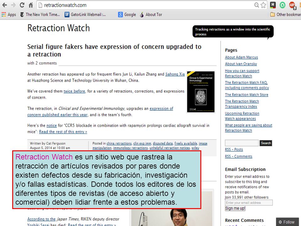Open the Clinical & Experimental Immunology cover image
The height and width of the screenshot is (226, 301).
tap(201, 92)
